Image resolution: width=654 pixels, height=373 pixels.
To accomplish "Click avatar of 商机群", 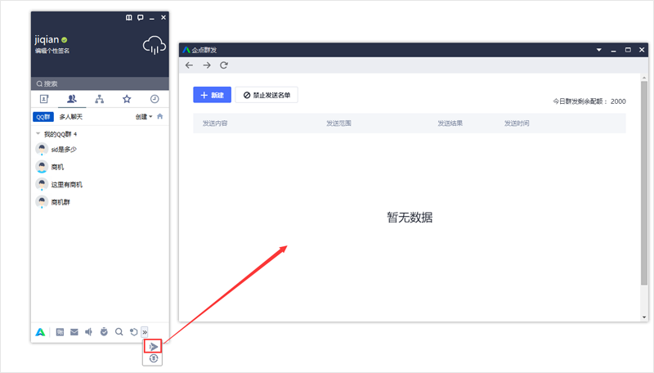I will tap(42, 201).
